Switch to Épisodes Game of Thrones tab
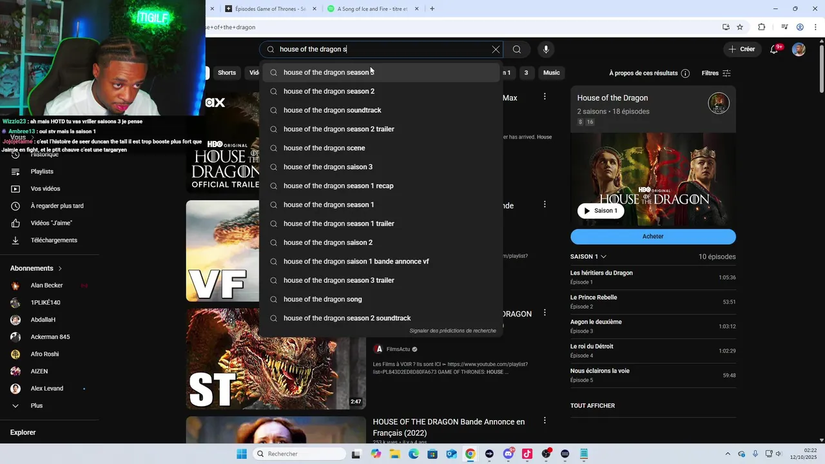The width and height of the screenshot is (825, 464). 270,9
